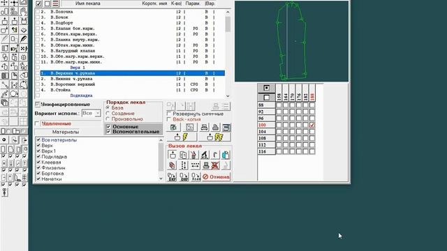Click the Материалы header button
The image size is (447, 251).
[x=66, y=132]
